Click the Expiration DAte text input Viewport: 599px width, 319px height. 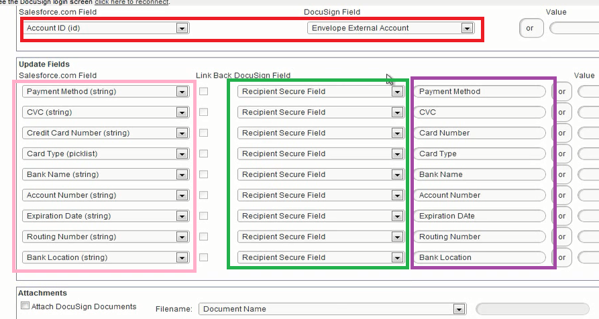[x=480, y=216]
